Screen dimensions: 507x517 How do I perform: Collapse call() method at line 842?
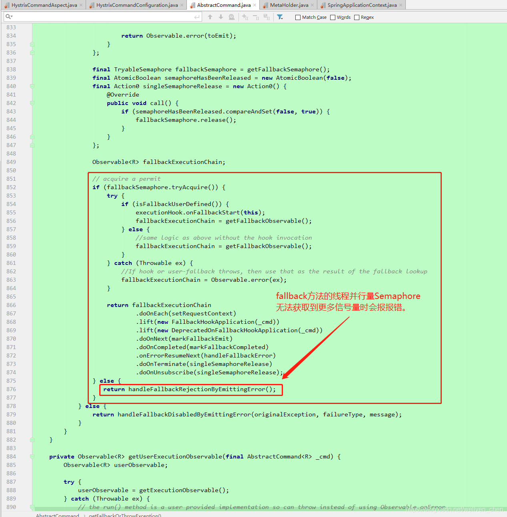tap(32, 103)
